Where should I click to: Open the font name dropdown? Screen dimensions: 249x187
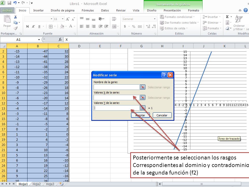51,19
